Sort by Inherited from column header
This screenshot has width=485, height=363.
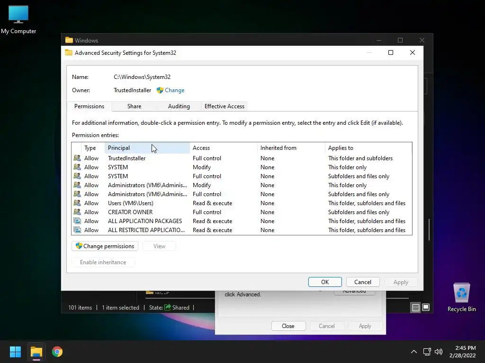(x=291, y=148)
